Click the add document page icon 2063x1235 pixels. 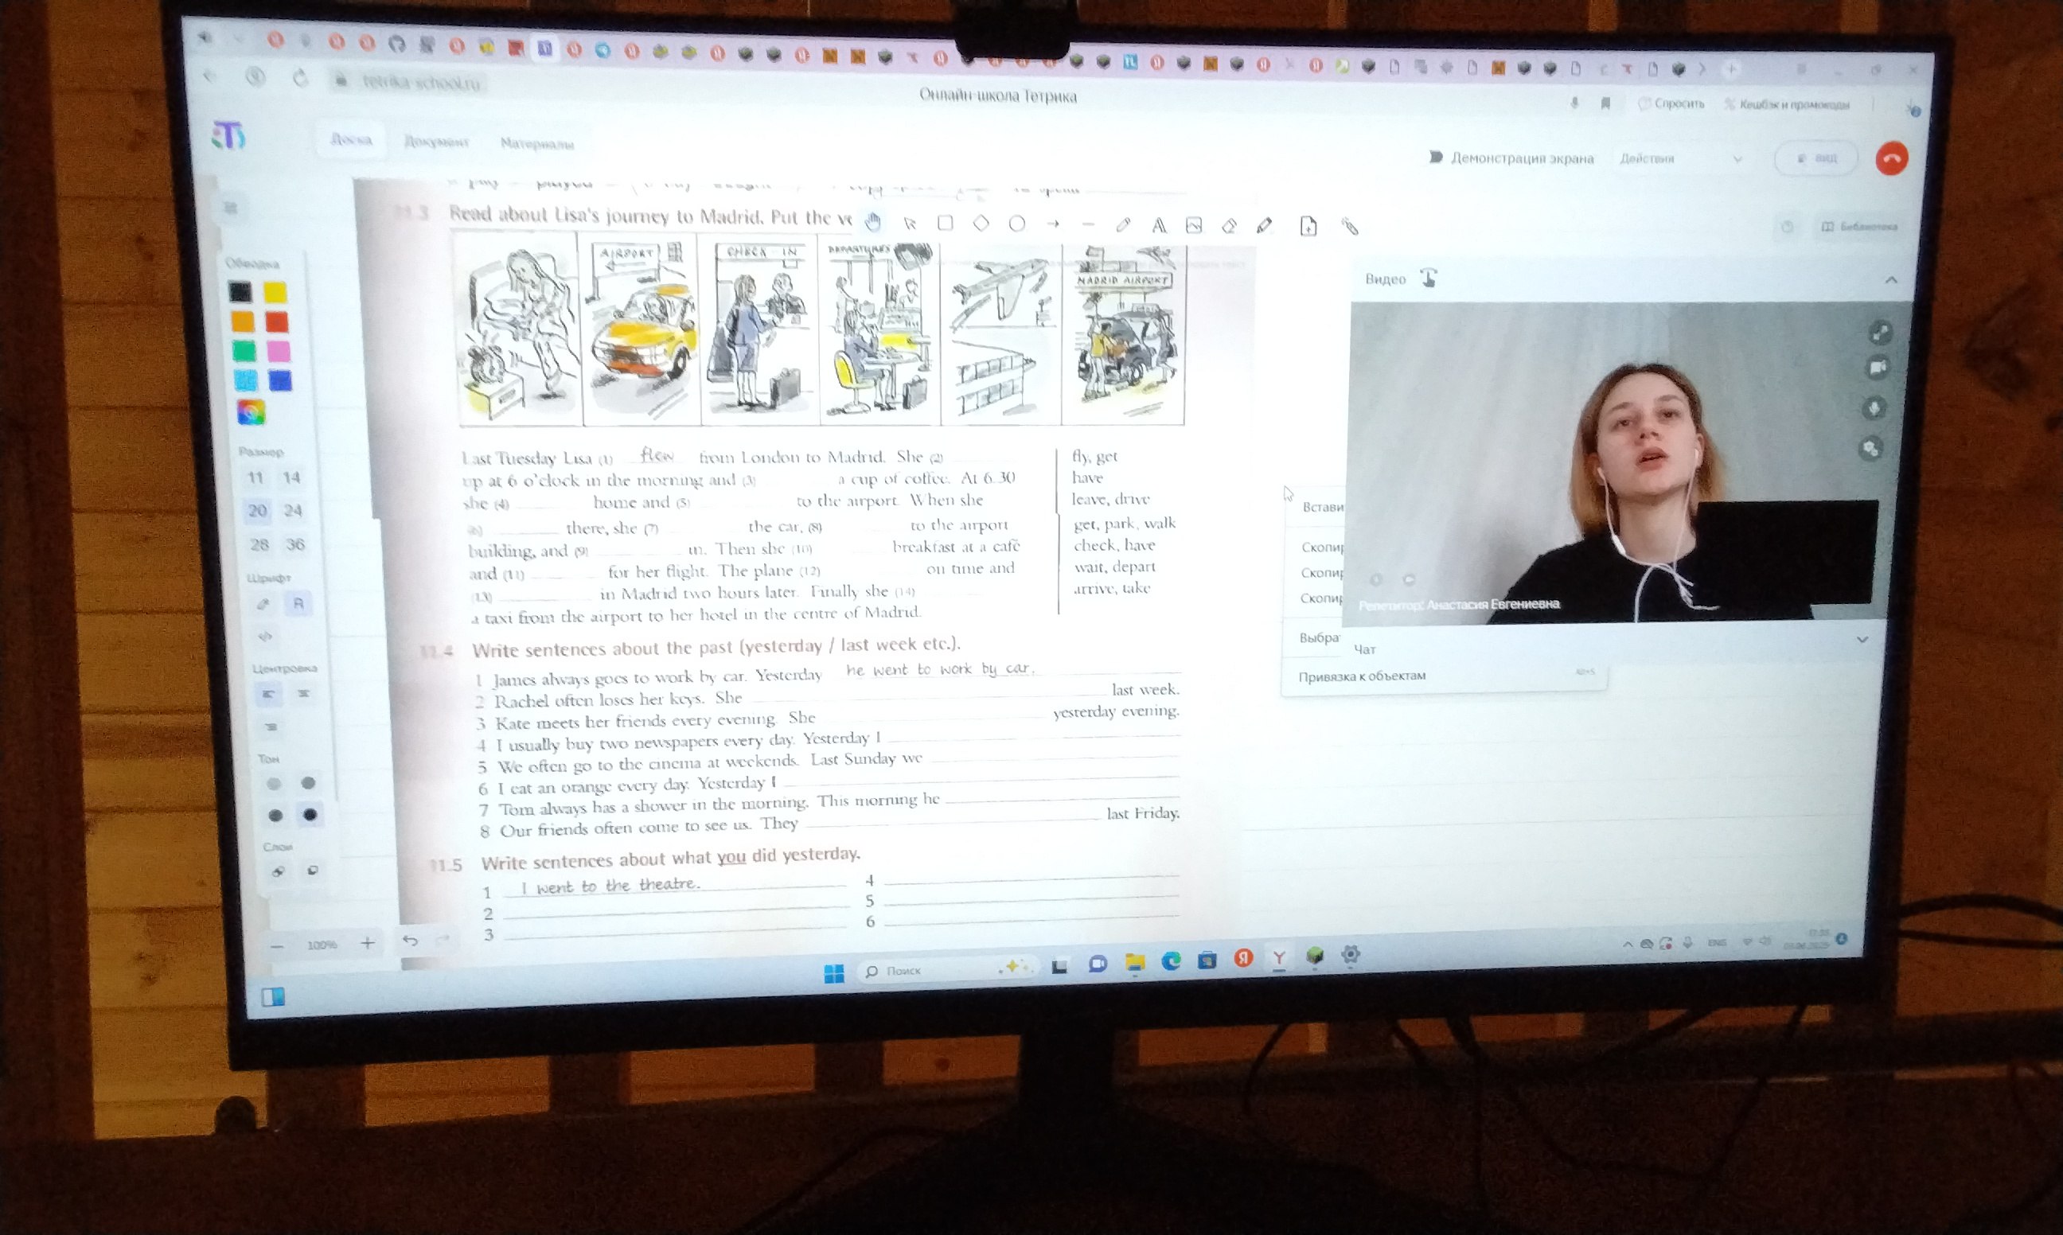pyautogui.click(x=1308, y=225)
